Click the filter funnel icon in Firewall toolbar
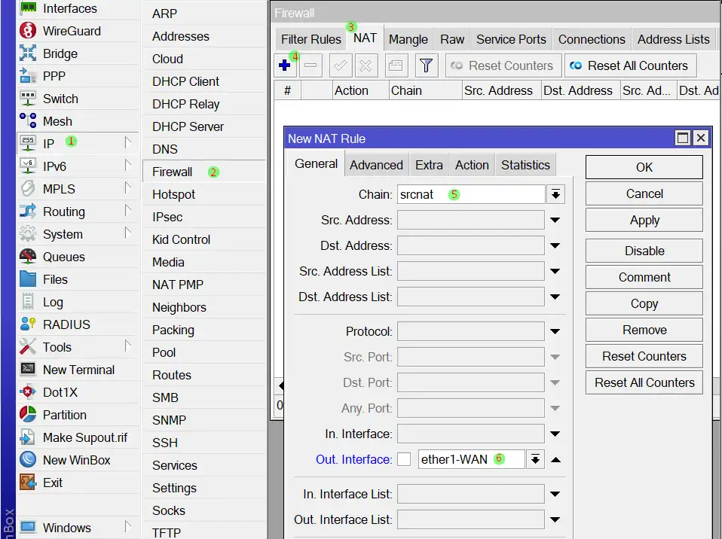Image resolution: width=722 pixels, height=539 pixels. [426, 66]
